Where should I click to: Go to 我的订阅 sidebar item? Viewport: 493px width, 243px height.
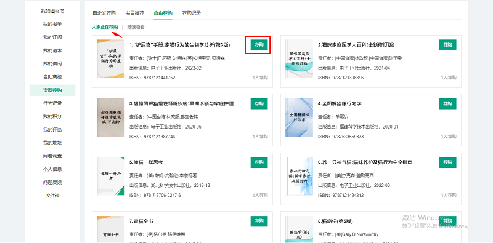click(x=52, y=38)
